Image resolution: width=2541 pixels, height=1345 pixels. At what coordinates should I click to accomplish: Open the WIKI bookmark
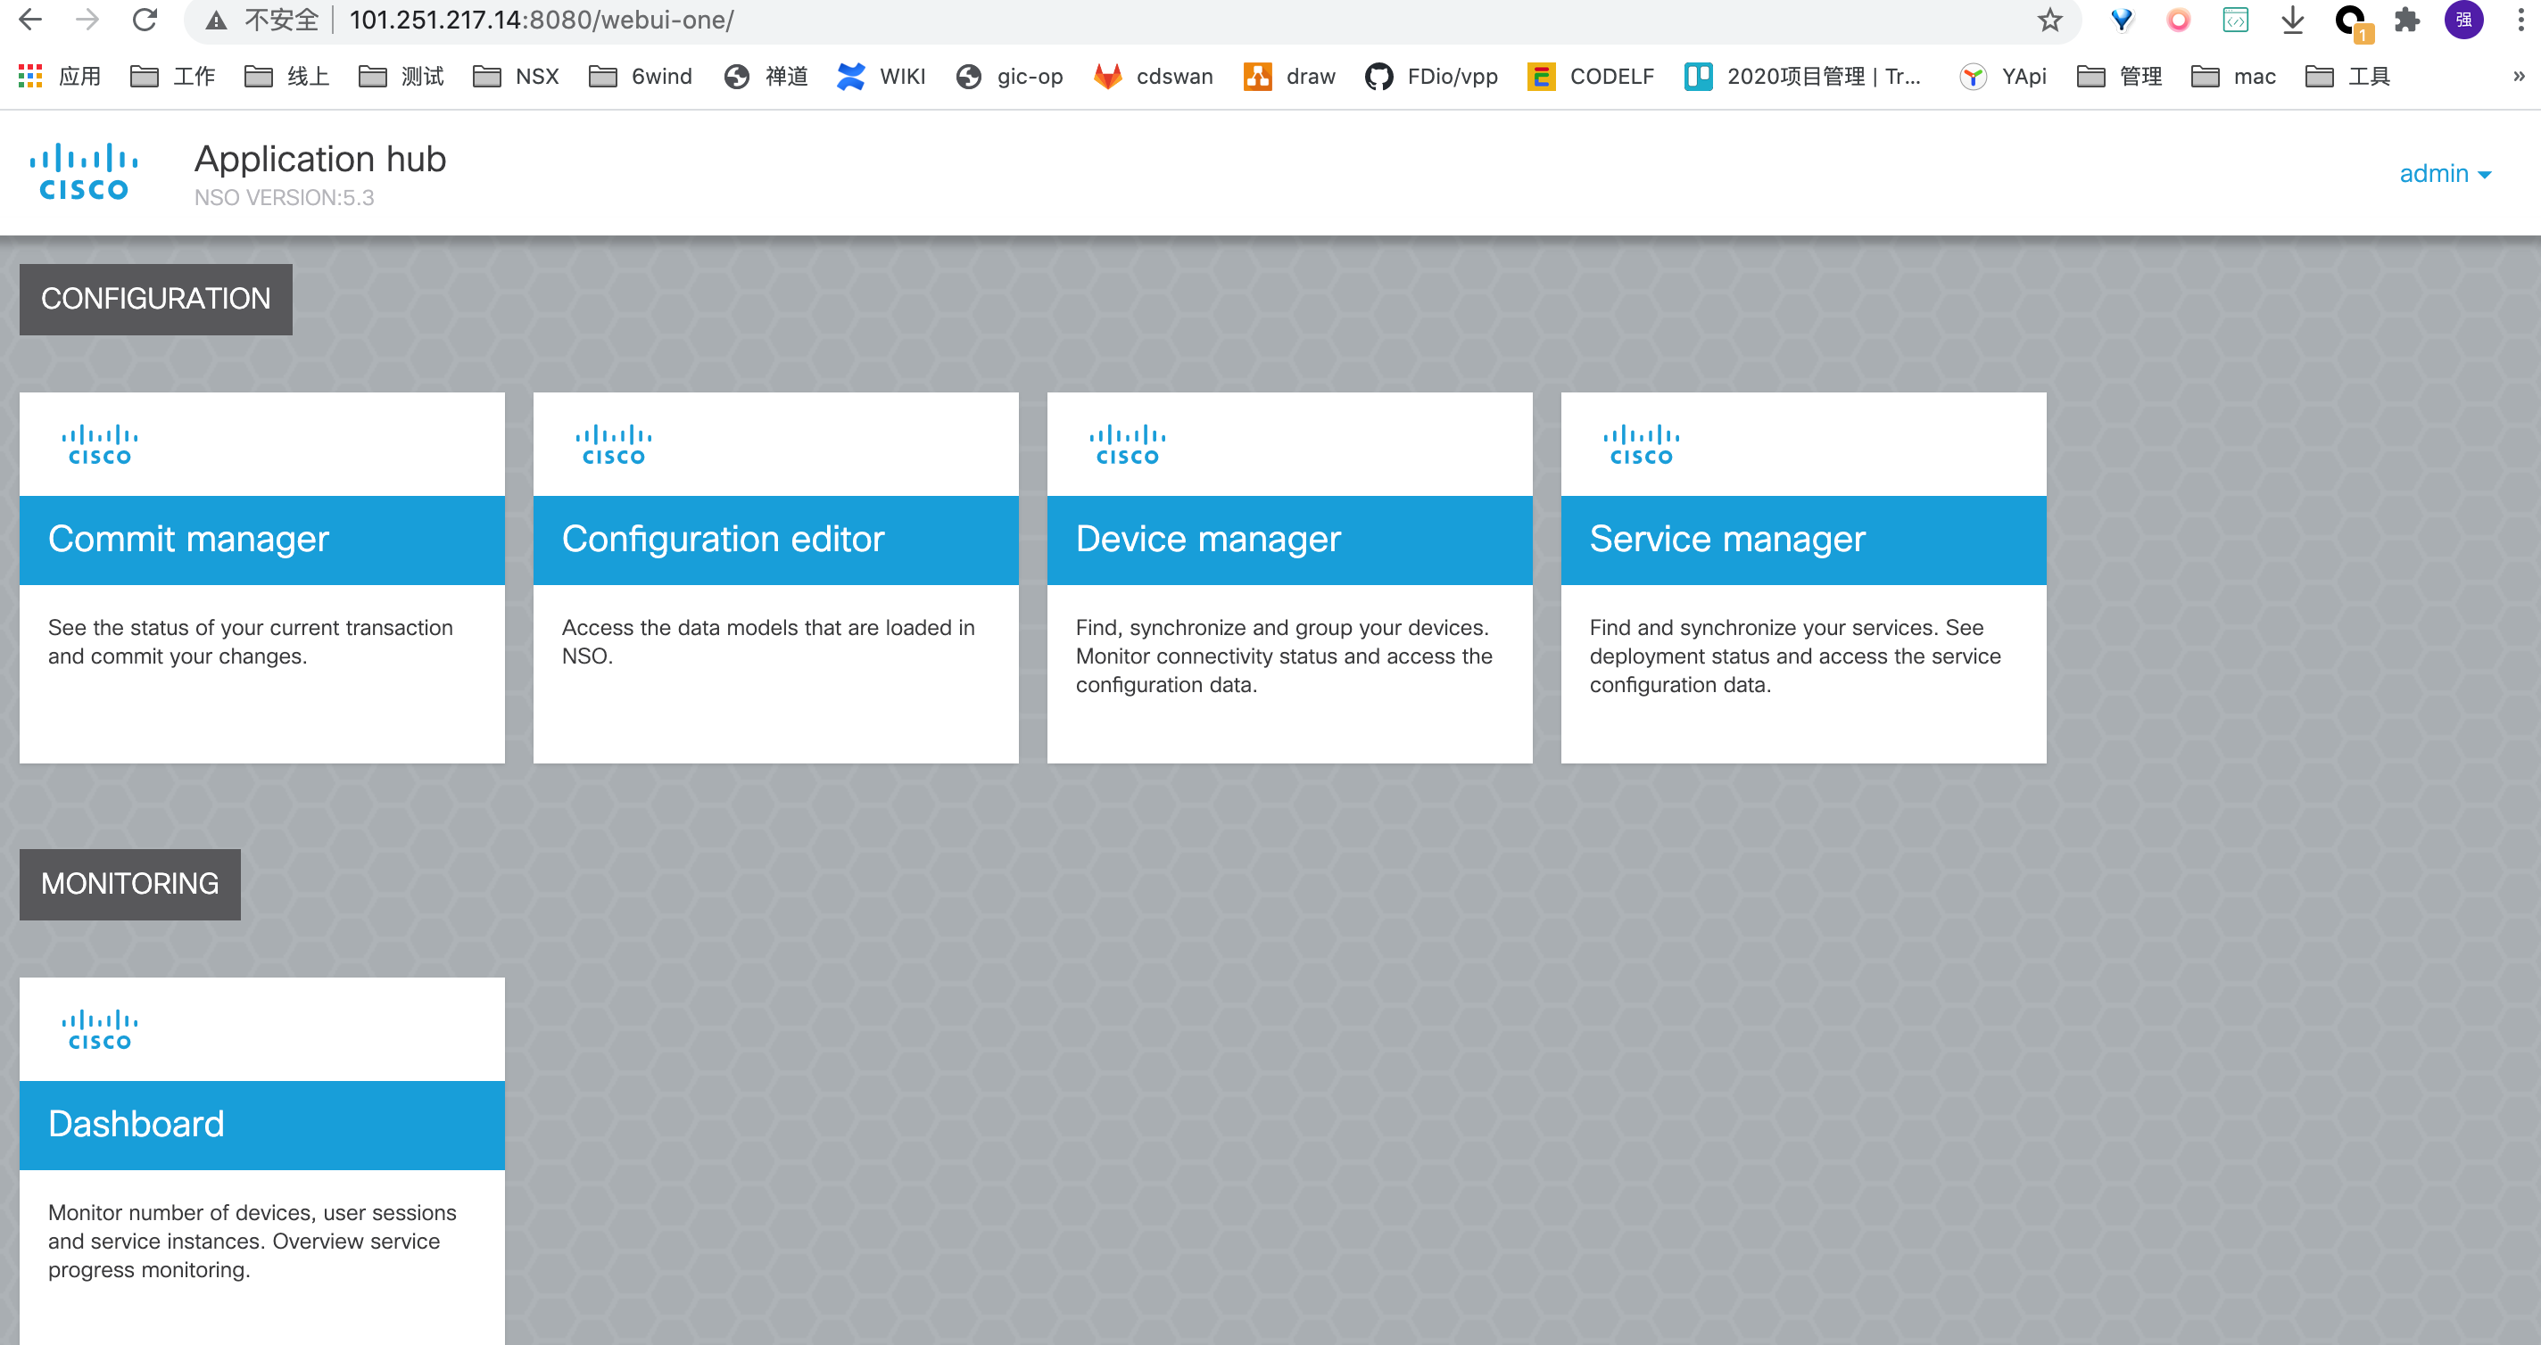[x=881, y=76]
